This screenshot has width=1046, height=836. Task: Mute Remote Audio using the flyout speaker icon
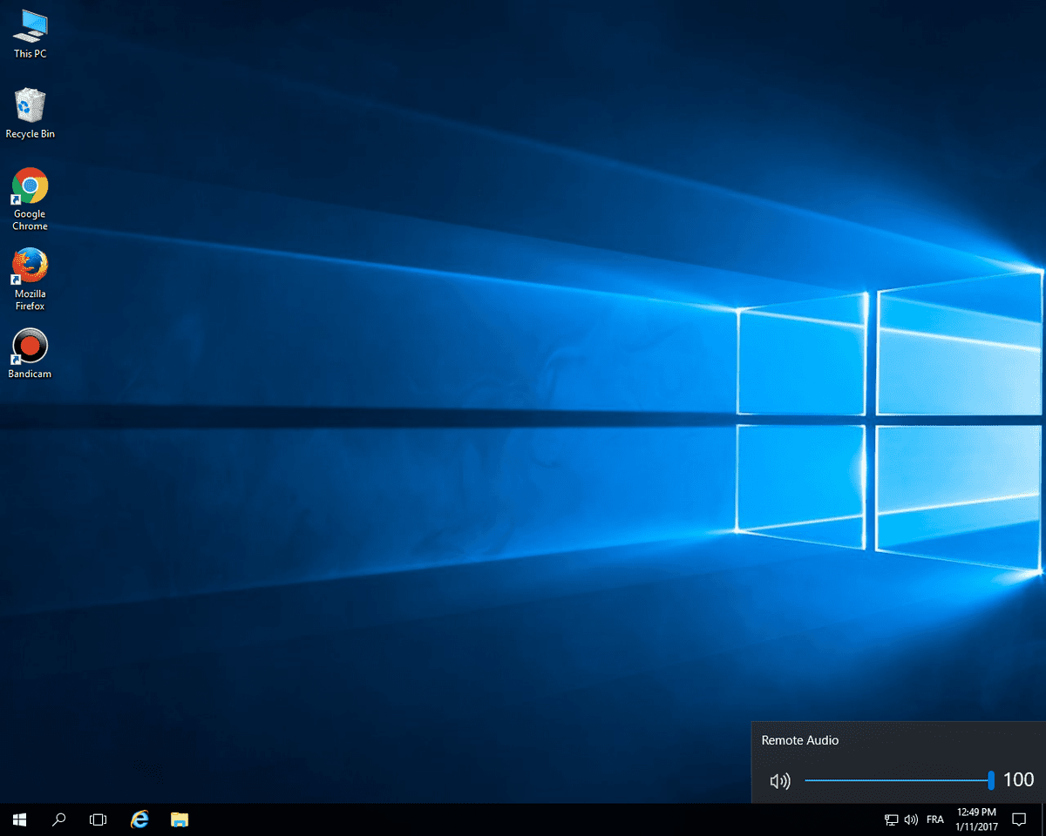[780, 781]
